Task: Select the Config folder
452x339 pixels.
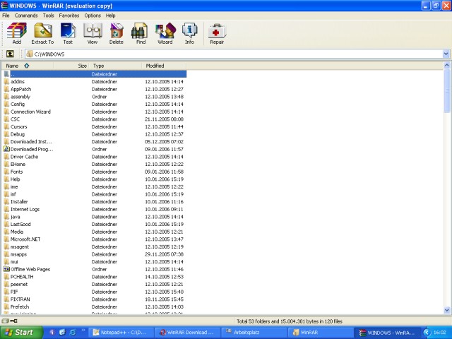Action: click(x=18, y=104)
